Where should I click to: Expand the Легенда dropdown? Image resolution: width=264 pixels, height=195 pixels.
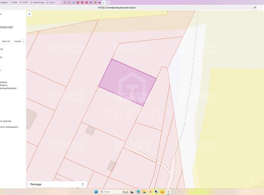(57, 184)
